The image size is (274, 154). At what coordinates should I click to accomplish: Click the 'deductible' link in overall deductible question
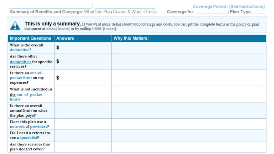point(20,50)
